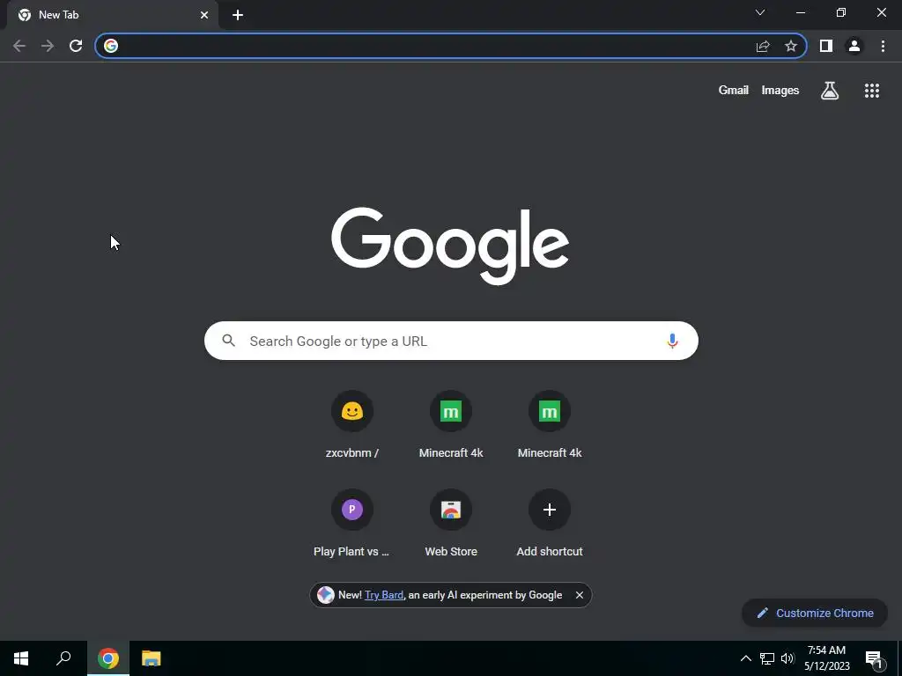Screen dimensions: 902x676
Task: Open the Play Plant vs shortcut
Action: click(x=352, y=525)
